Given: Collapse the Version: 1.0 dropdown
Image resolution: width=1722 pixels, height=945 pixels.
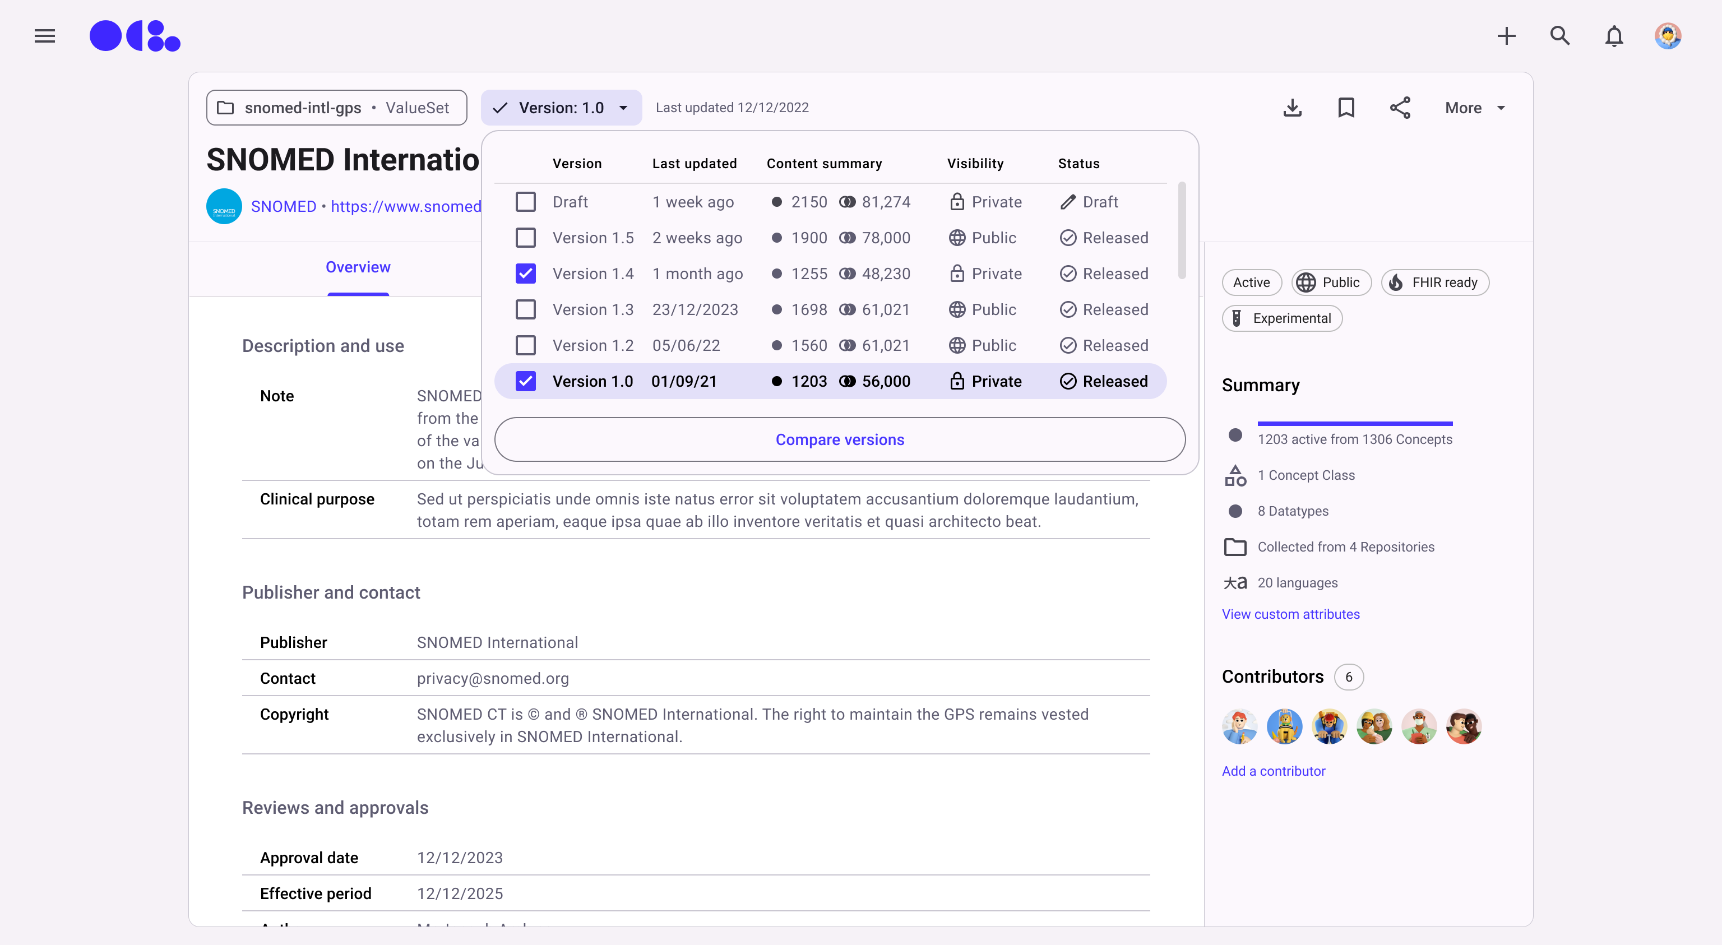Looking at the screenshot, I should pyautogui.click(x=561, y=108).
